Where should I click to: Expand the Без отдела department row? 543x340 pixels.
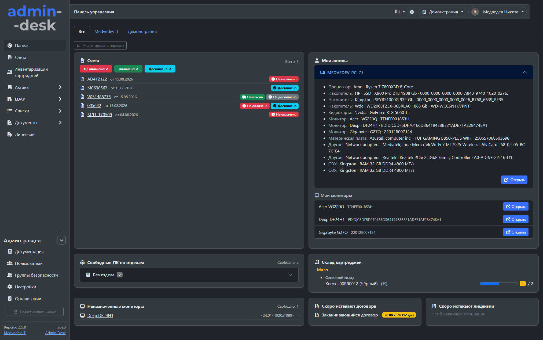[189, 275]
